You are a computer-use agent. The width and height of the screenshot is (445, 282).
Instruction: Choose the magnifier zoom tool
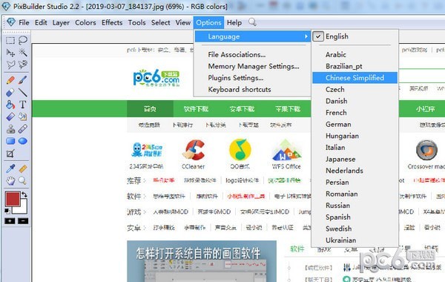[23, 180]
